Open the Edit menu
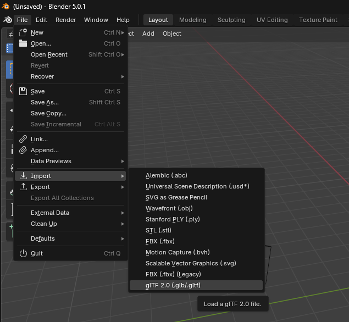This screenshot has height=322, width=349. 41,20
